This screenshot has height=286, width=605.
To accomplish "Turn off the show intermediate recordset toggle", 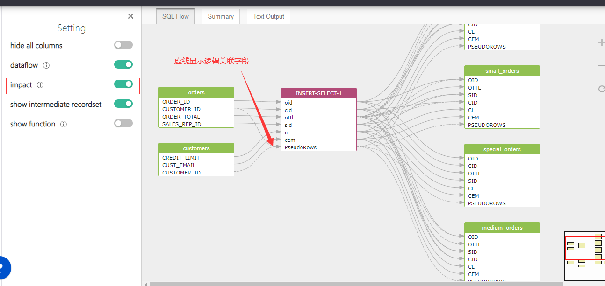I will pyautogui.click(x=123, y=104).
